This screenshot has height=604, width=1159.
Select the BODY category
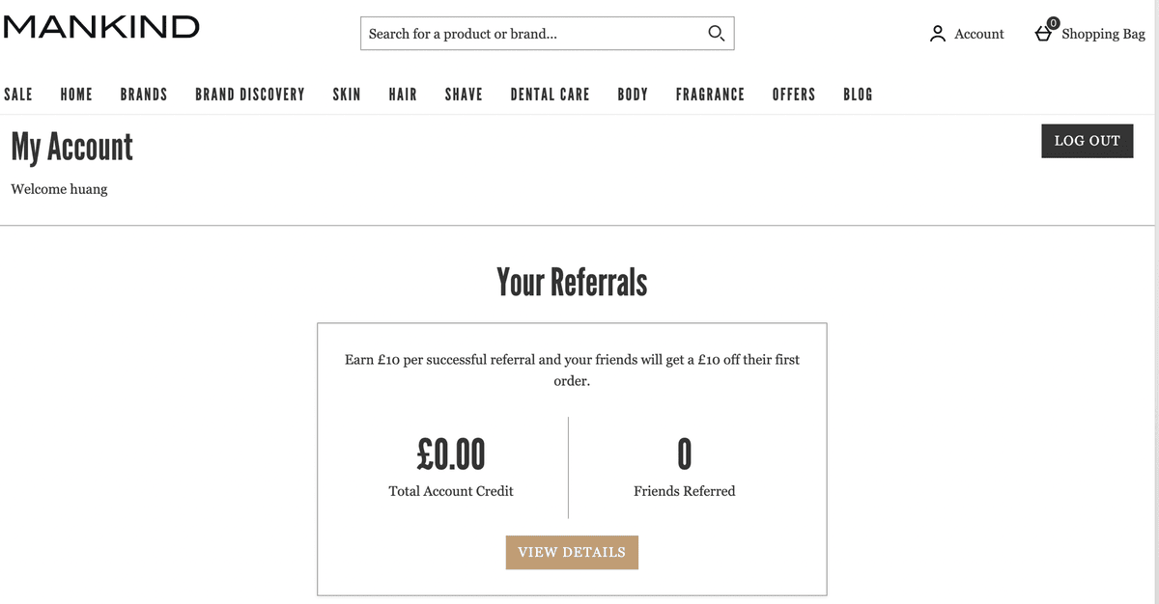click(633, 95)
